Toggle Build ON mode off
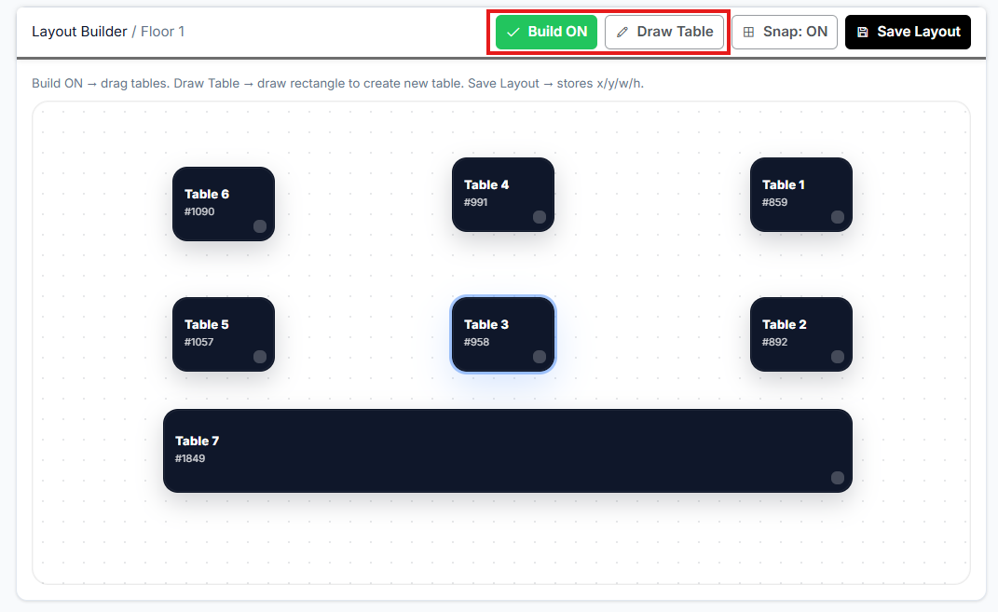 coord(546,32)
